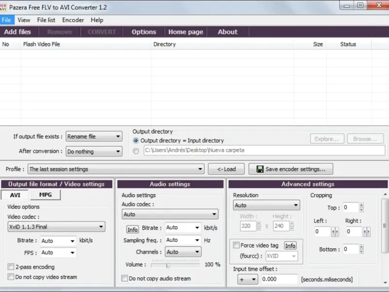This screenshot has height=292, width=389.
Task: Click the CONVERT toolbar button
Action: point(102,32)
